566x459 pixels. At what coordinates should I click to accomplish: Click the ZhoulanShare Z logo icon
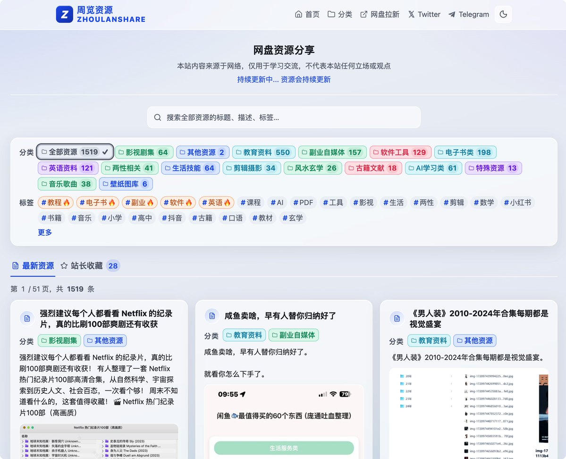coord(65,15)
